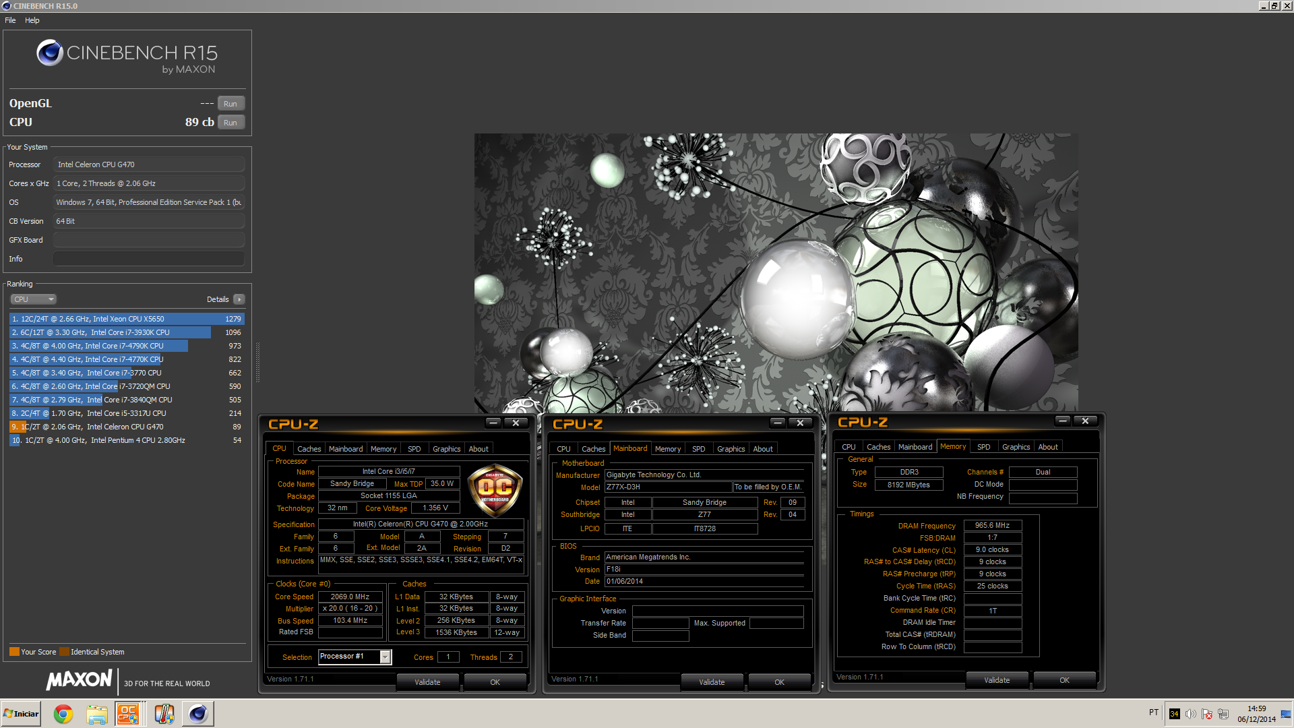Click Validate in the left CPU-Z window
Screen dimensions: 1294x728
coord(427,682)
